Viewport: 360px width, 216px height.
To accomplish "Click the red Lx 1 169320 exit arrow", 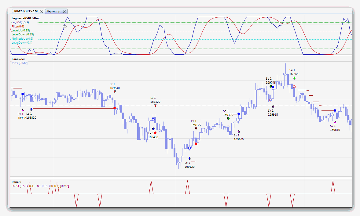I will [156, 106].
